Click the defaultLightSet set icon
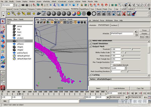This screenshot has width=151, height=107. pos(14,56)
